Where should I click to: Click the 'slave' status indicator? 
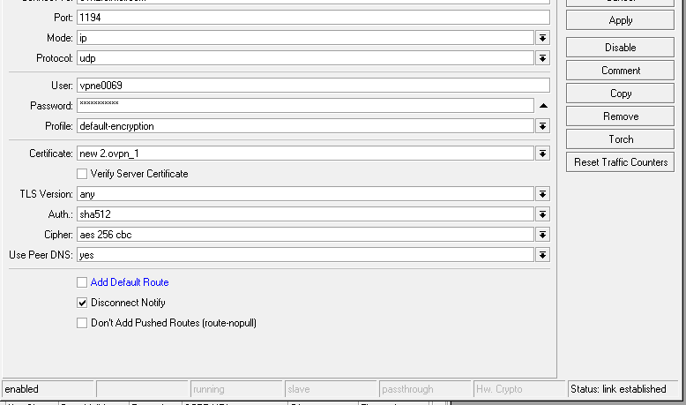point(331,389)
